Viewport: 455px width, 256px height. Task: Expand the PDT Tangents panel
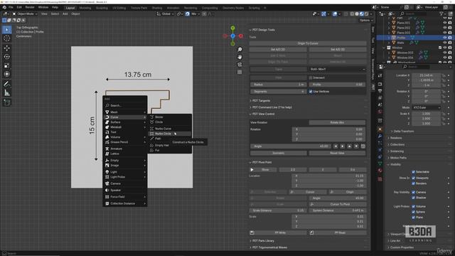coord(260,101)
